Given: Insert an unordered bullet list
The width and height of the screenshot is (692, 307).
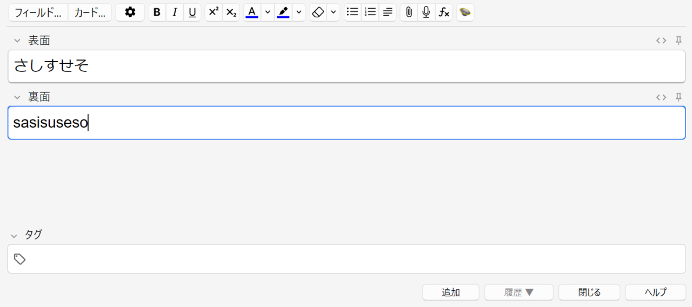Looking at the screenshot, I should pyautogui.click(x=352, y=12).
